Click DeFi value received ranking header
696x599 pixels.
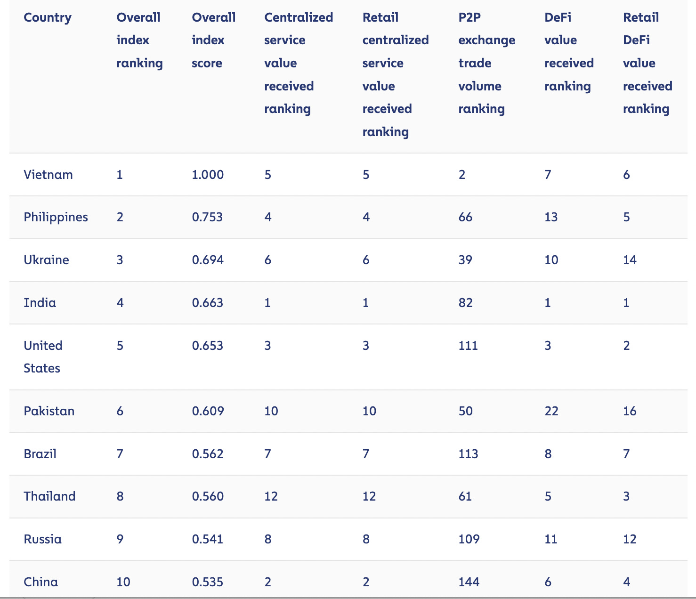pos(569,52)
